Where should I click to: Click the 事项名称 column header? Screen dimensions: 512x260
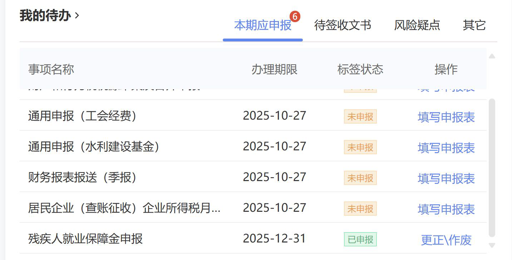tap(51, 69)
